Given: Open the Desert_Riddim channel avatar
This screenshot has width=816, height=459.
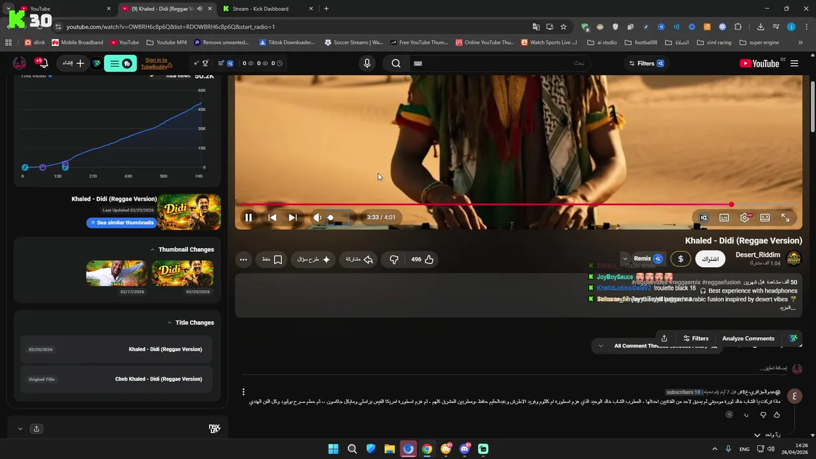Looking at the screenshot, I should coord(794,258).
